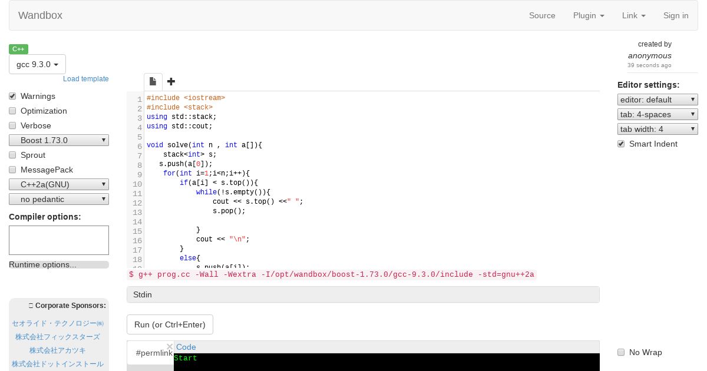Enable the Optimization checkbox
The height and width of the screenshot is (371, 707).
click(12, 111)
